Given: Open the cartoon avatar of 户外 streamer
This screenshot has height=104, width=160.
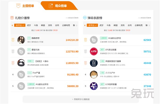Looking at the screenshot, I should (x=94, y=75).
